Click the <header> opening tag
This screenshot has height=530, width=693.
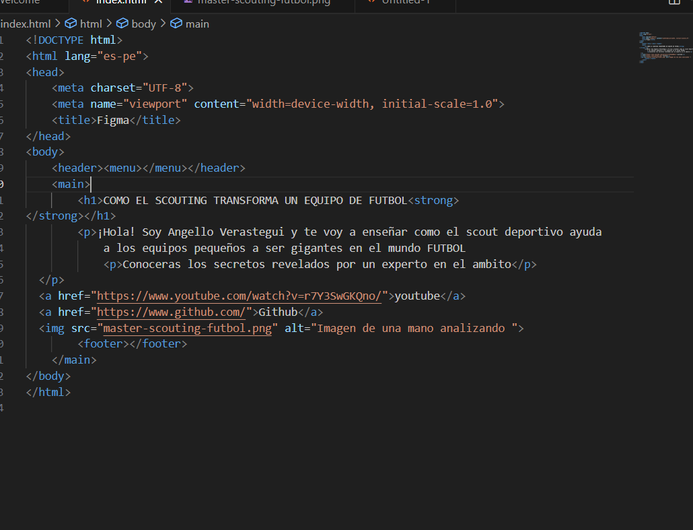coord(77,168)
